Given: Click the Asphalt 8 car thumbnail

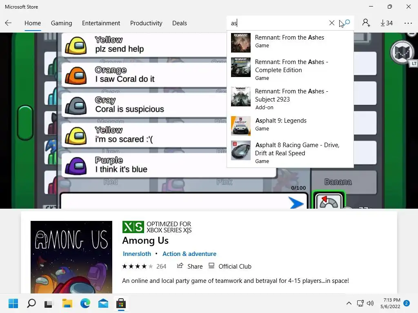Looking at the screenshot, I should click(x=241, y=150).
